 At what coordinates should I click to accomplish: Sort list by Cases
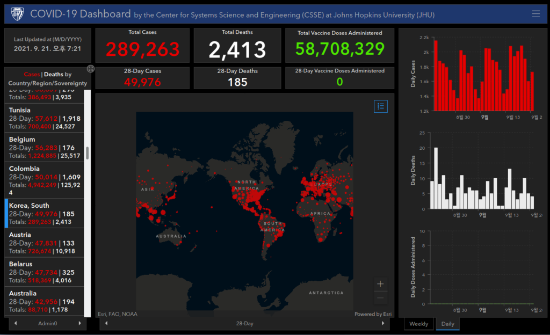point(32,74)
